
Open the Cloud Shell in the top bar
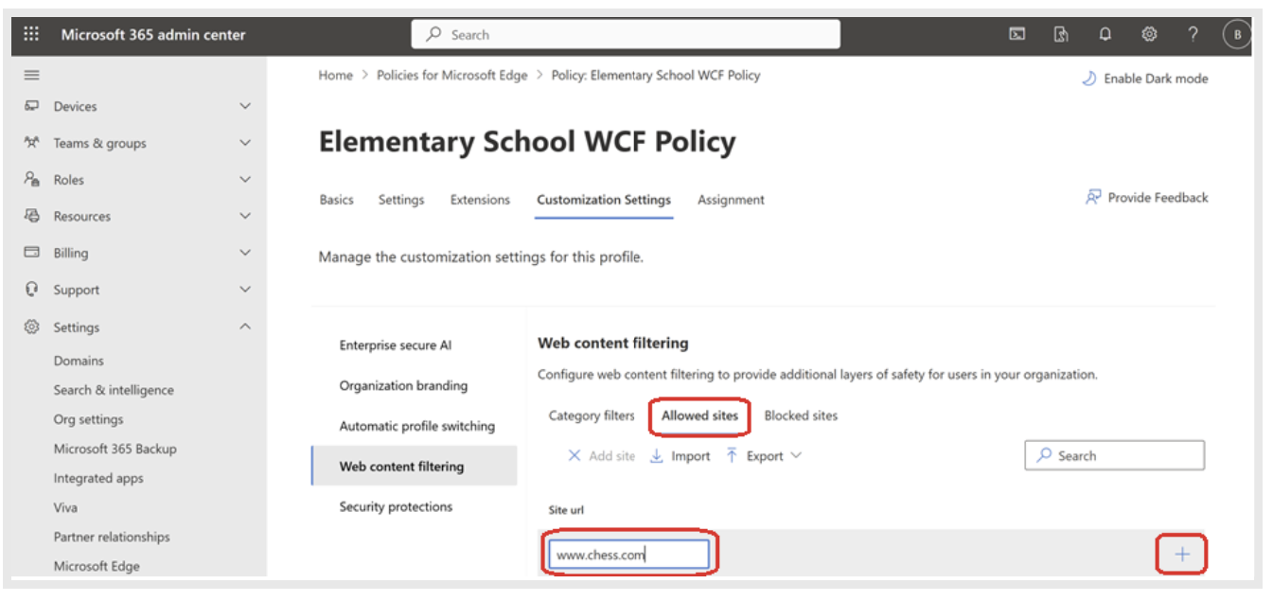pos(1016,34)
